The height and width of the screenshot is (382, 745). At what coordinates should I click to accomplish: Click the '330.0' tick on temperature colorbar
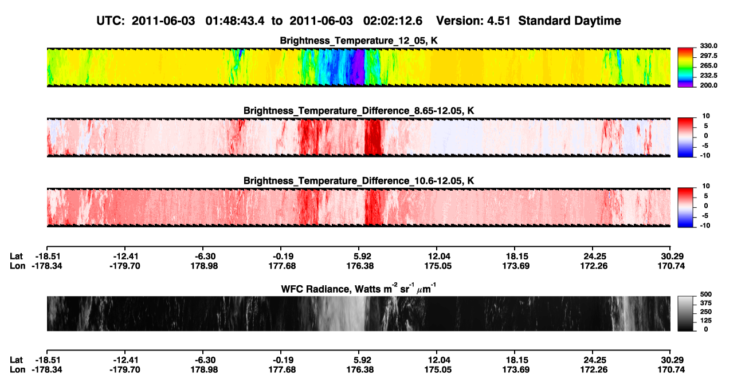[x=708, y=46]
